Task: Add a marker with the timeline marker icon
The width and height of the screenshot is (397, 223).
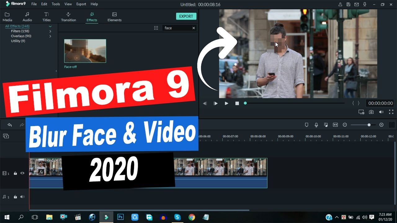Action: click(307, 125)
